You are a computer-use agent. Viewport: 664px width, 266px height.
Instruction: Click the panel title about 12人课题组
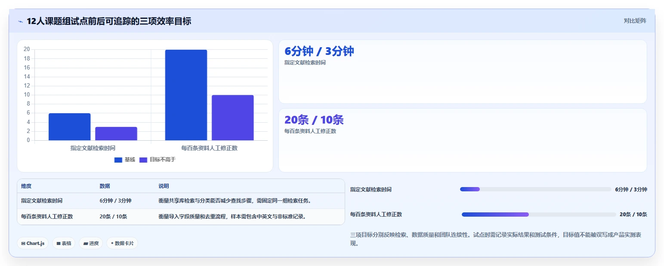109,21
